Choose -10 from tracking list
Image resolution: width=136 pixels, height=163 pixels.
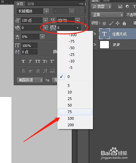(x=75, y=61)
